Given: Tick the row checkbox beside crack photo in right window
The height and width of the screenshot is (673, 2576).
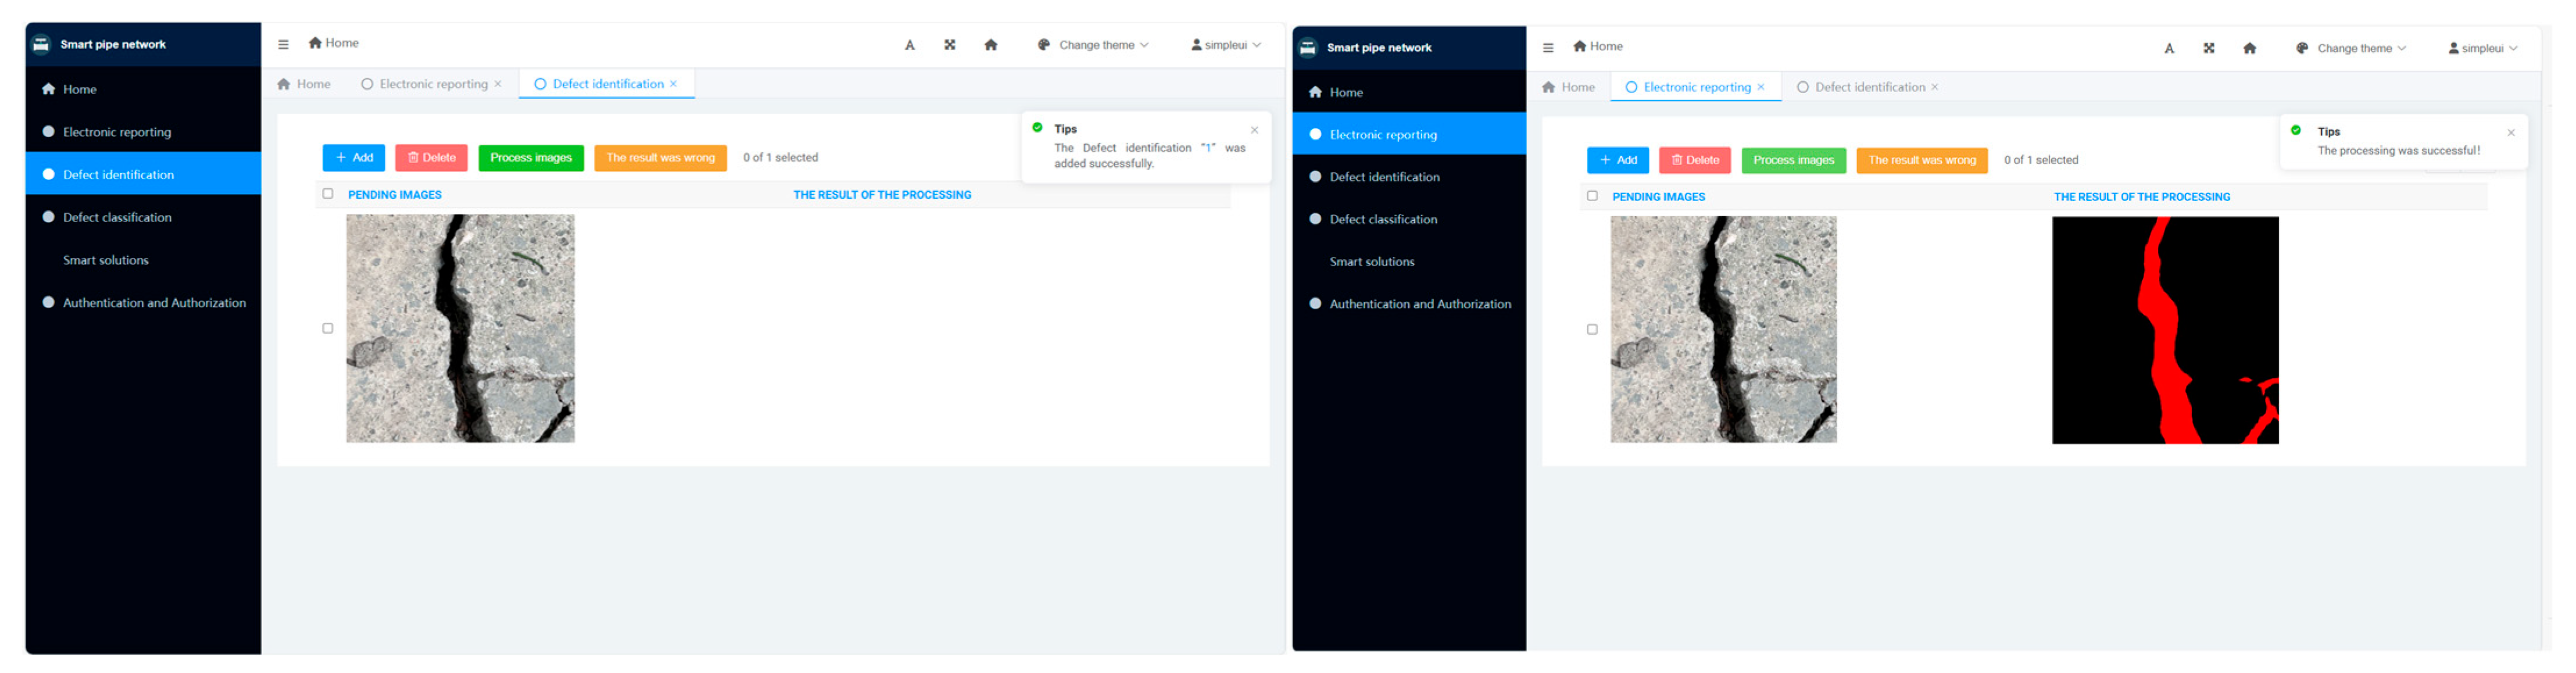Looking at the screenshot, I should 1592,329.
